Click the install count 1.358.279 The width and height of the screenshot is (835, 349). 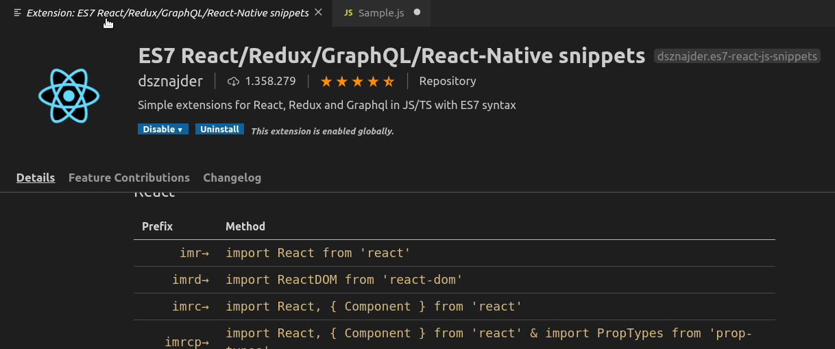270,82
